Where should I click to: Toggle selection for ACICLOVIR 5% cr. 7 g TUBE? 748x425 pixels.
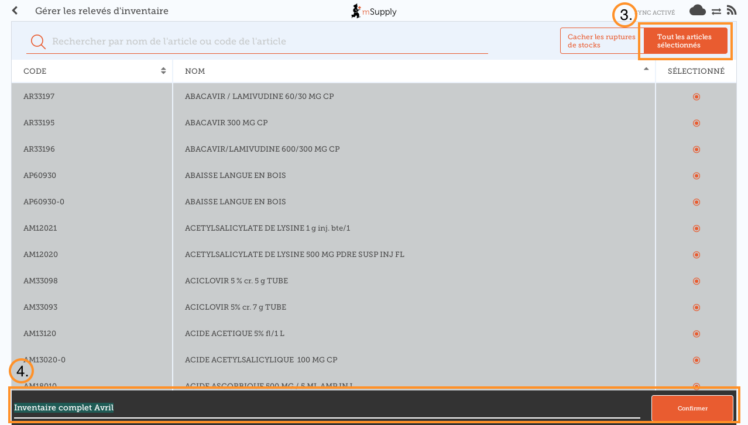[x=696, y=307]
